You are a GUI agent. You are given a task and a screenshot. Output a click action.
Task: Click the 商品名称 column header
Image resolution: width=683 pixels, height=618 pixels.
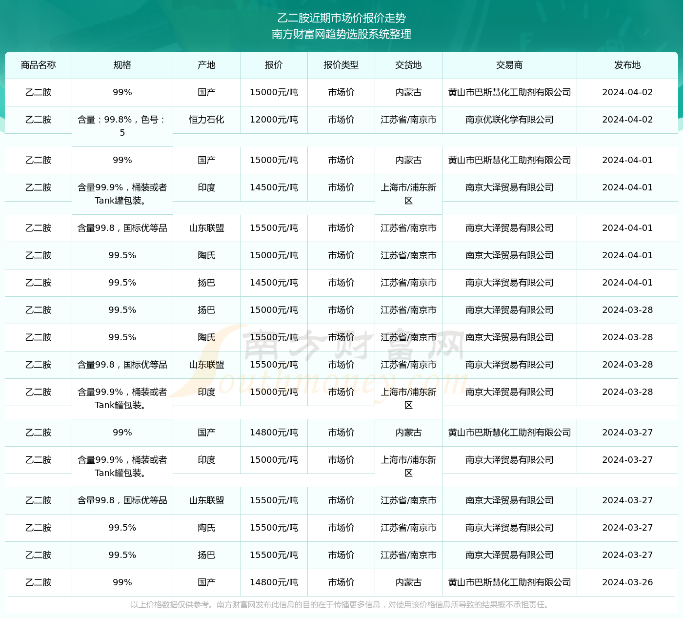(39, 65)
